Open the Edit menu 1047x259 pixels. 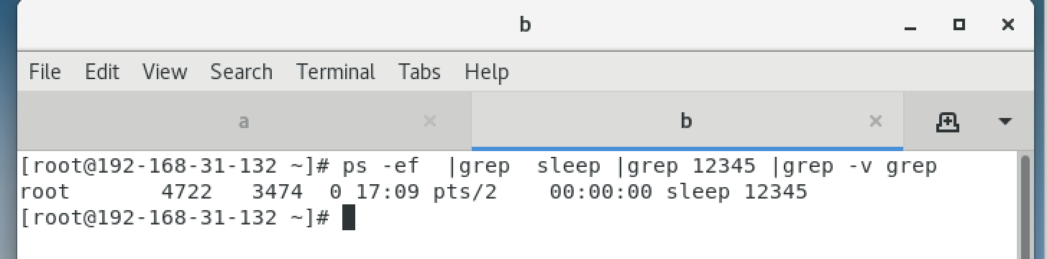click(101, 72)
